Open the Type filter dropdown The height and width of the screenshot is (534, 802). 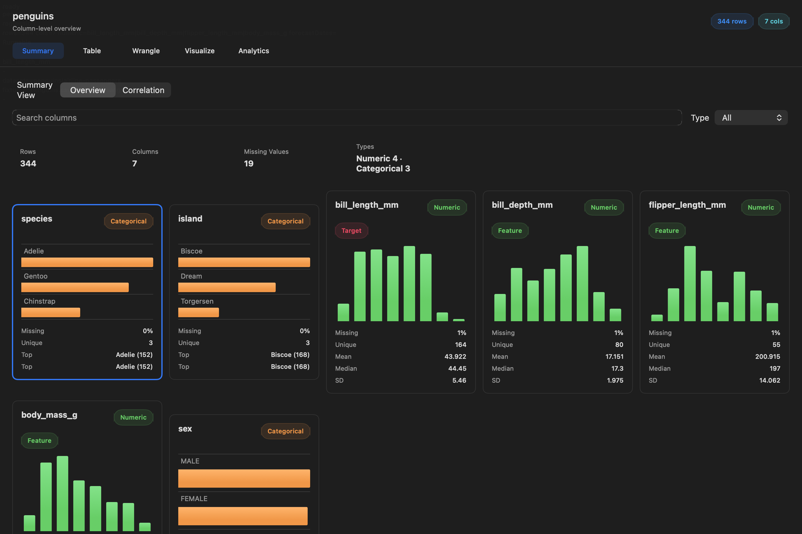click(751, 118)
